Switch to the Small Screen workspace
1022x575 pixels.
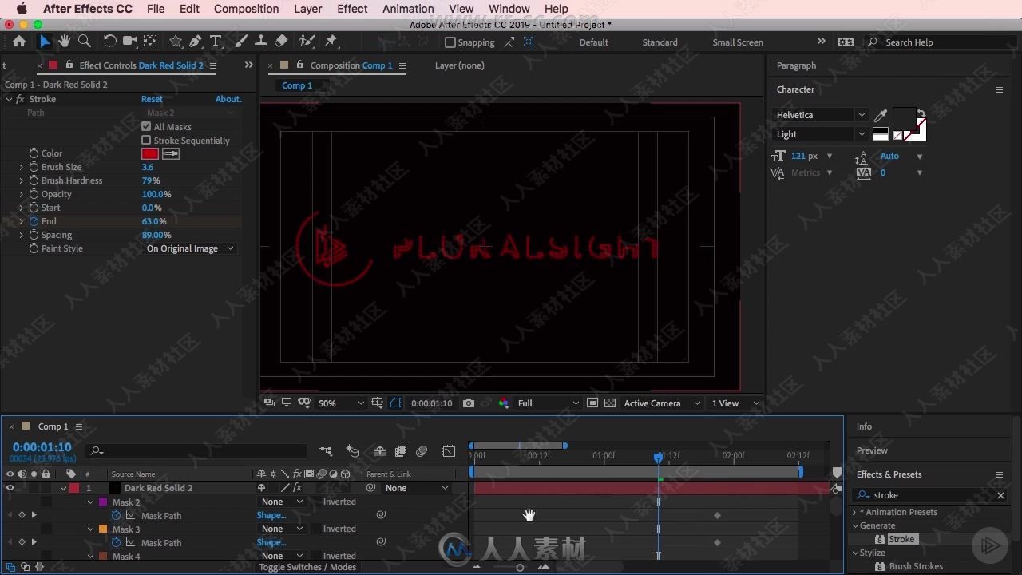(x=738, y=42)
